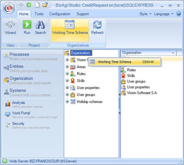Open the Language dropdown

coord(164,14)
